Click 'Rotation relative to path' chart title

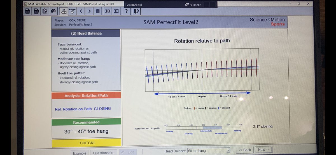202,41
